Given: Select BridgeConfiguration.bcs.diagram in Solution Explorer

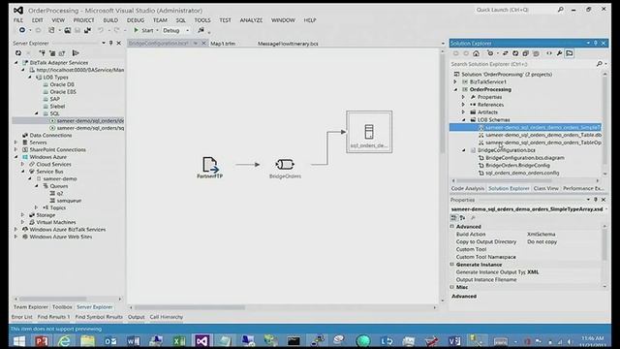Looking at the screenshot, I should pyautogui.click(x=524, y=158).
